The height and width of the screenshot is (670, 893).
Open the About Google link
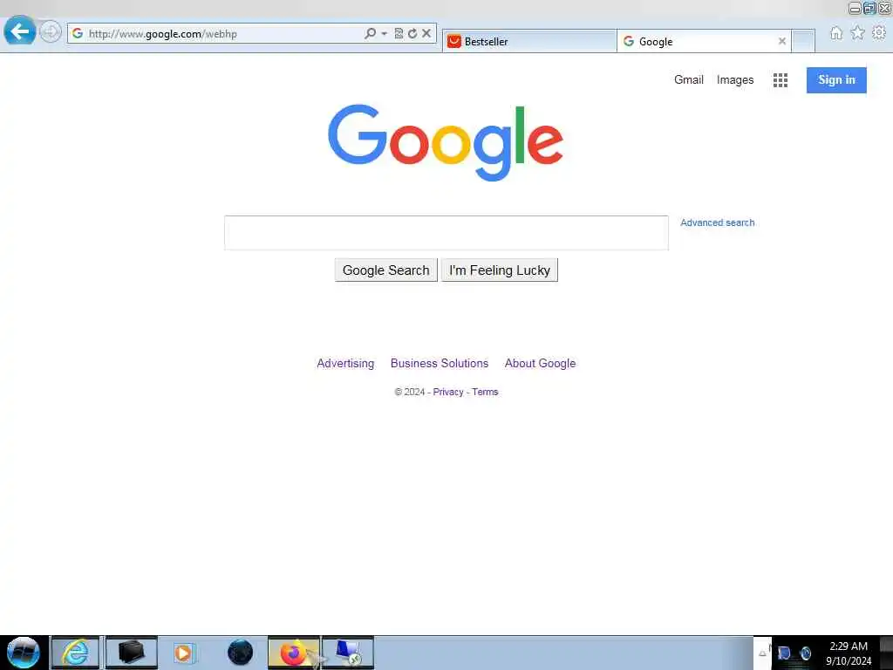pyautogui.click(x=540, y=364)
